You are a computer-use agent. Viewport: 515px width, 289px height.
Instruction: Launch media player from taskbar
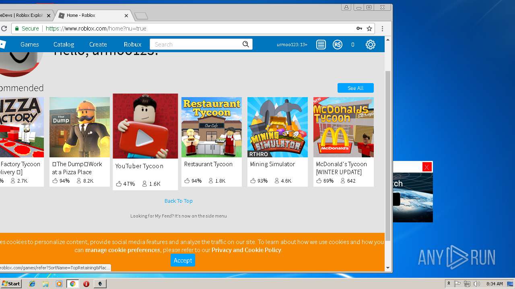(59, 284)
